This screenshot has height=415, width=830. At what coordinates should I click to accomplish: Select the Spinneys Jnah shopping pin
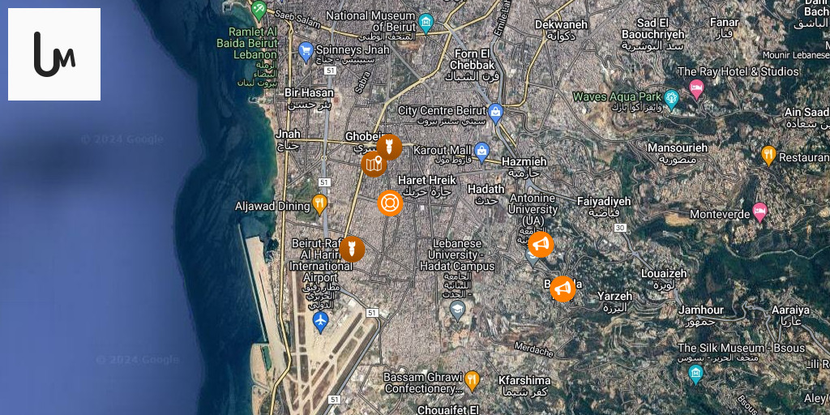pos(306,52)
